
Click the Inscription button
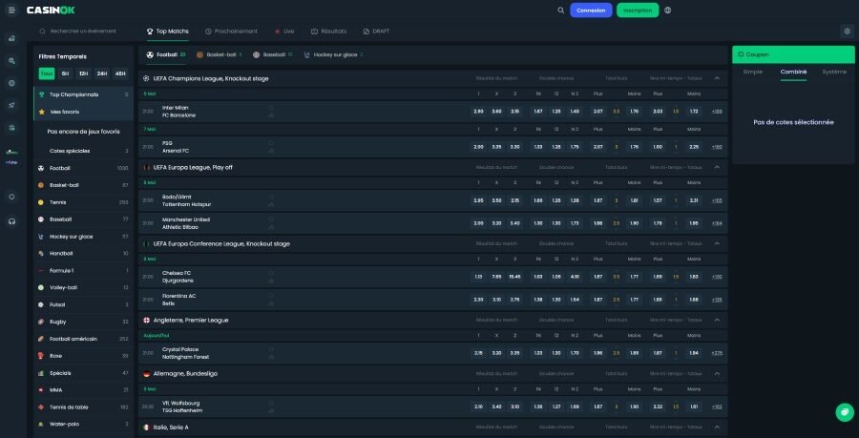(x=638, y=10)
